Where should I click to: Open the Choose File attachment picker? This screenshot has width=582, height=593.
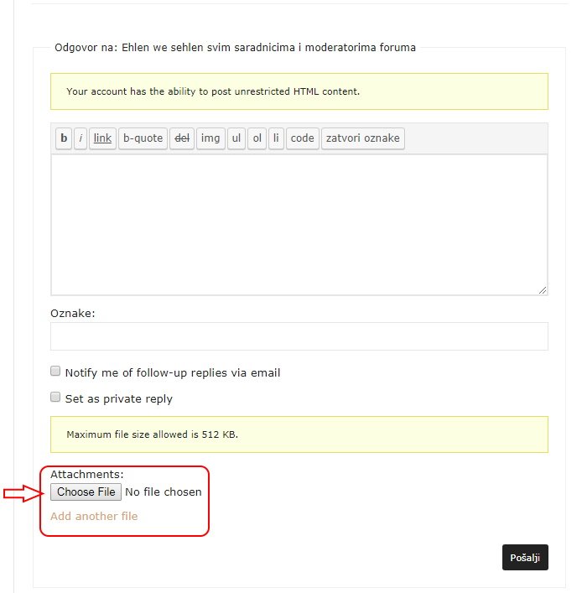86,492
